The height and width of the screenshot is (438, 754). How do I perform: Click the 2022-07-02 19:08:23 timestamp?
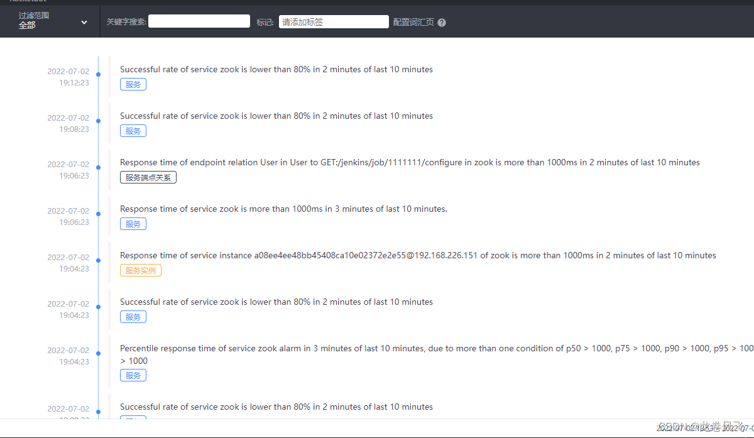68,123
